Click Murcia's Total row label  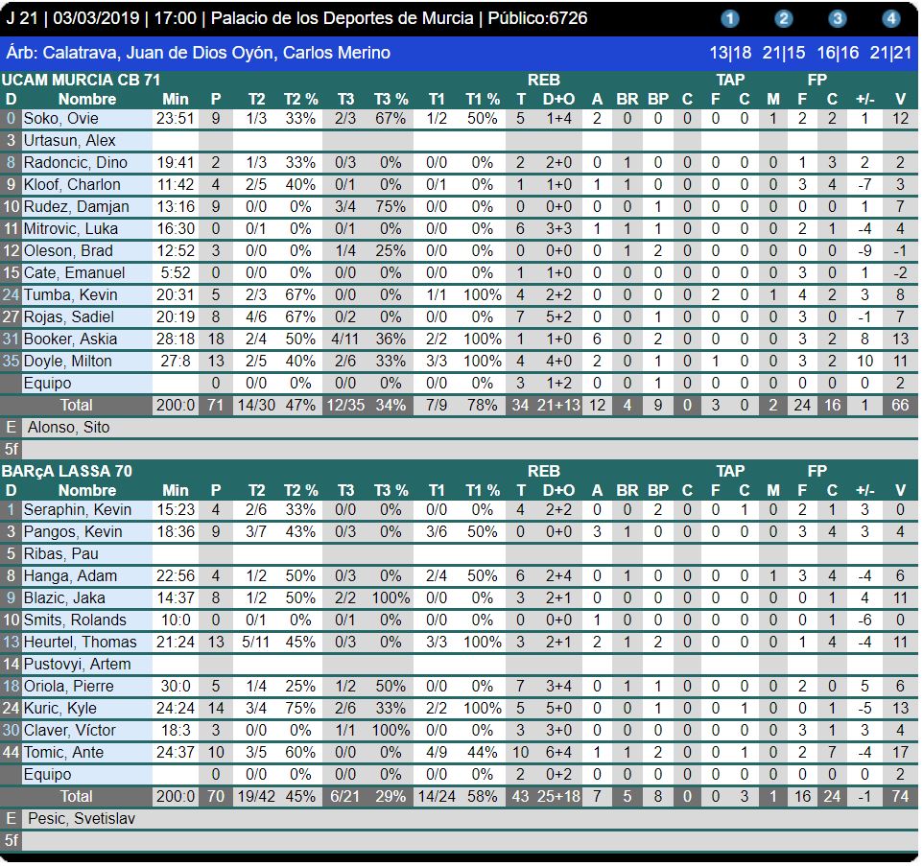tap(77, 405)
